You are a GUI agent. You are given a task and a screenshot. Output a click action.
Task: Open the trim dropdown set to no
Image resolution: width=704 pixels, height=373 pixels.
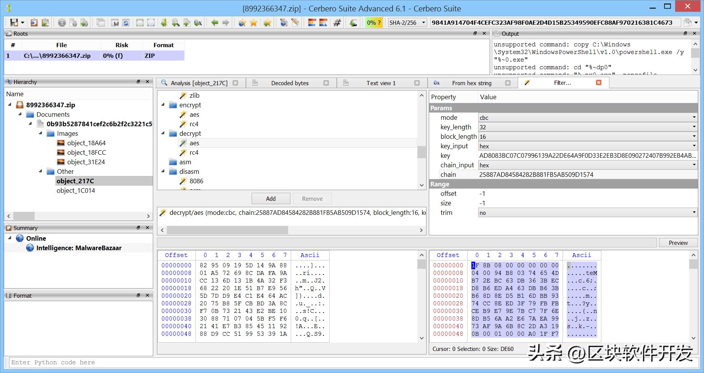point(587,213)
